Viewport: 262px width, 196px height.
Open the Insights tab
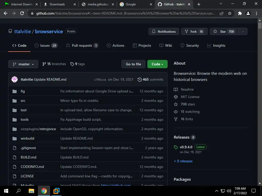(216, 45)
